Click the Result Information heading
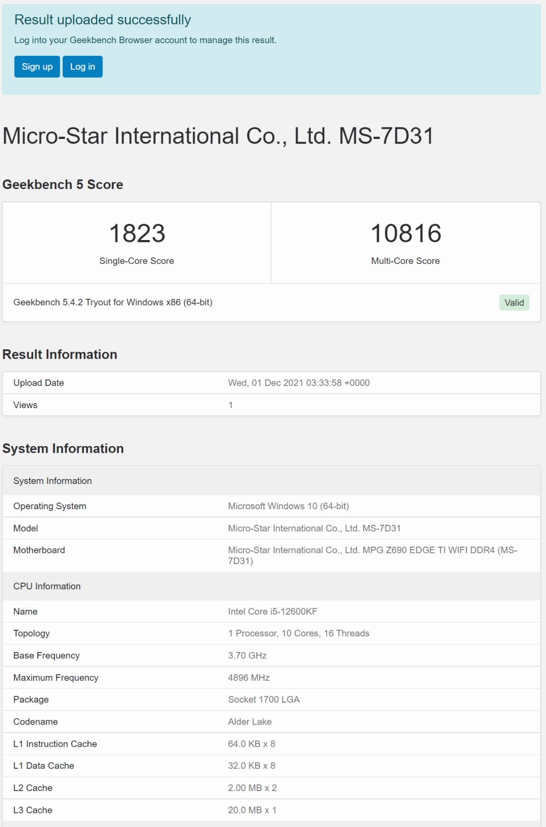The image size is (546, 827). tap(60, 355)
